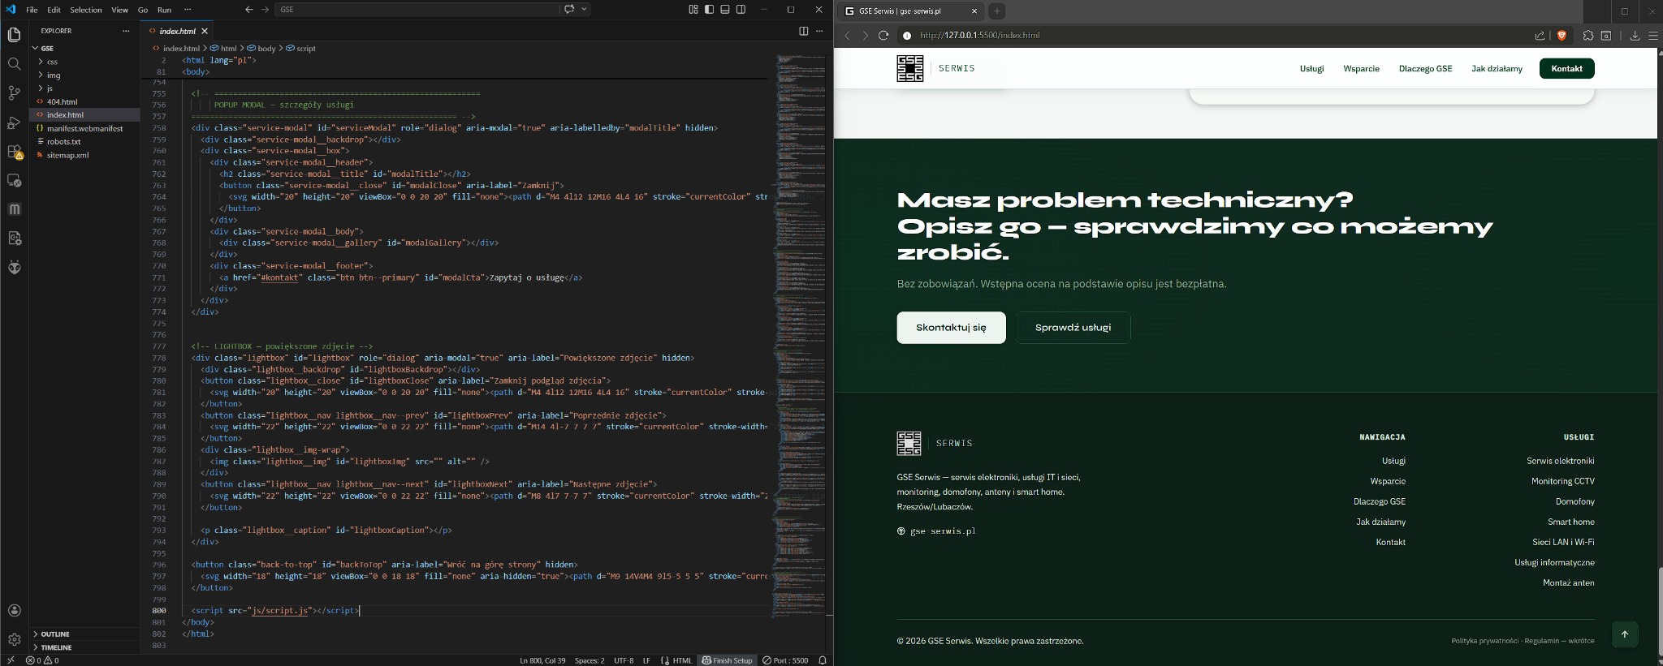Toggle the primary side bar layout
Image resolution: width=1663 pixels, height=666 pixels.
[x=709, y=10]
